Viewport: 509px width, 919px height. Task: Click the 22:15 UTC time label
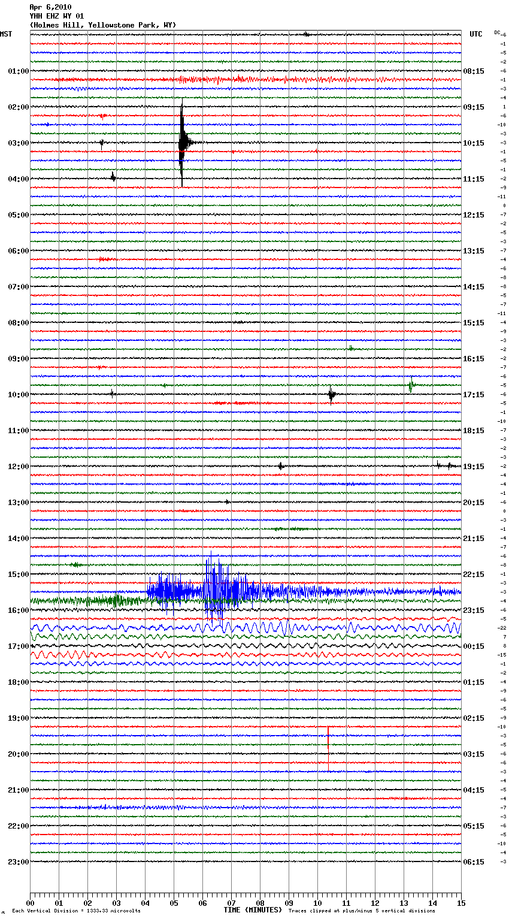[474, 575]
